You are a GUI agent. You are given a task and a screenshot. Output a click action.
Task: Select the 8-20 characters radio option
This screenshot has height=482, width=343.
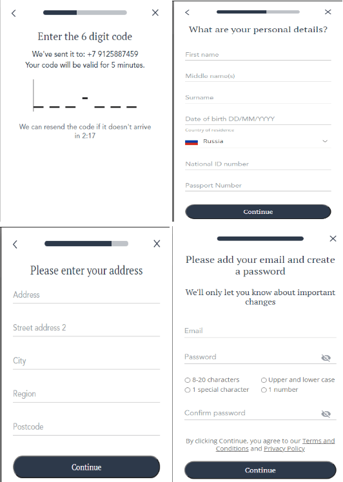click(x=188, y=380)
